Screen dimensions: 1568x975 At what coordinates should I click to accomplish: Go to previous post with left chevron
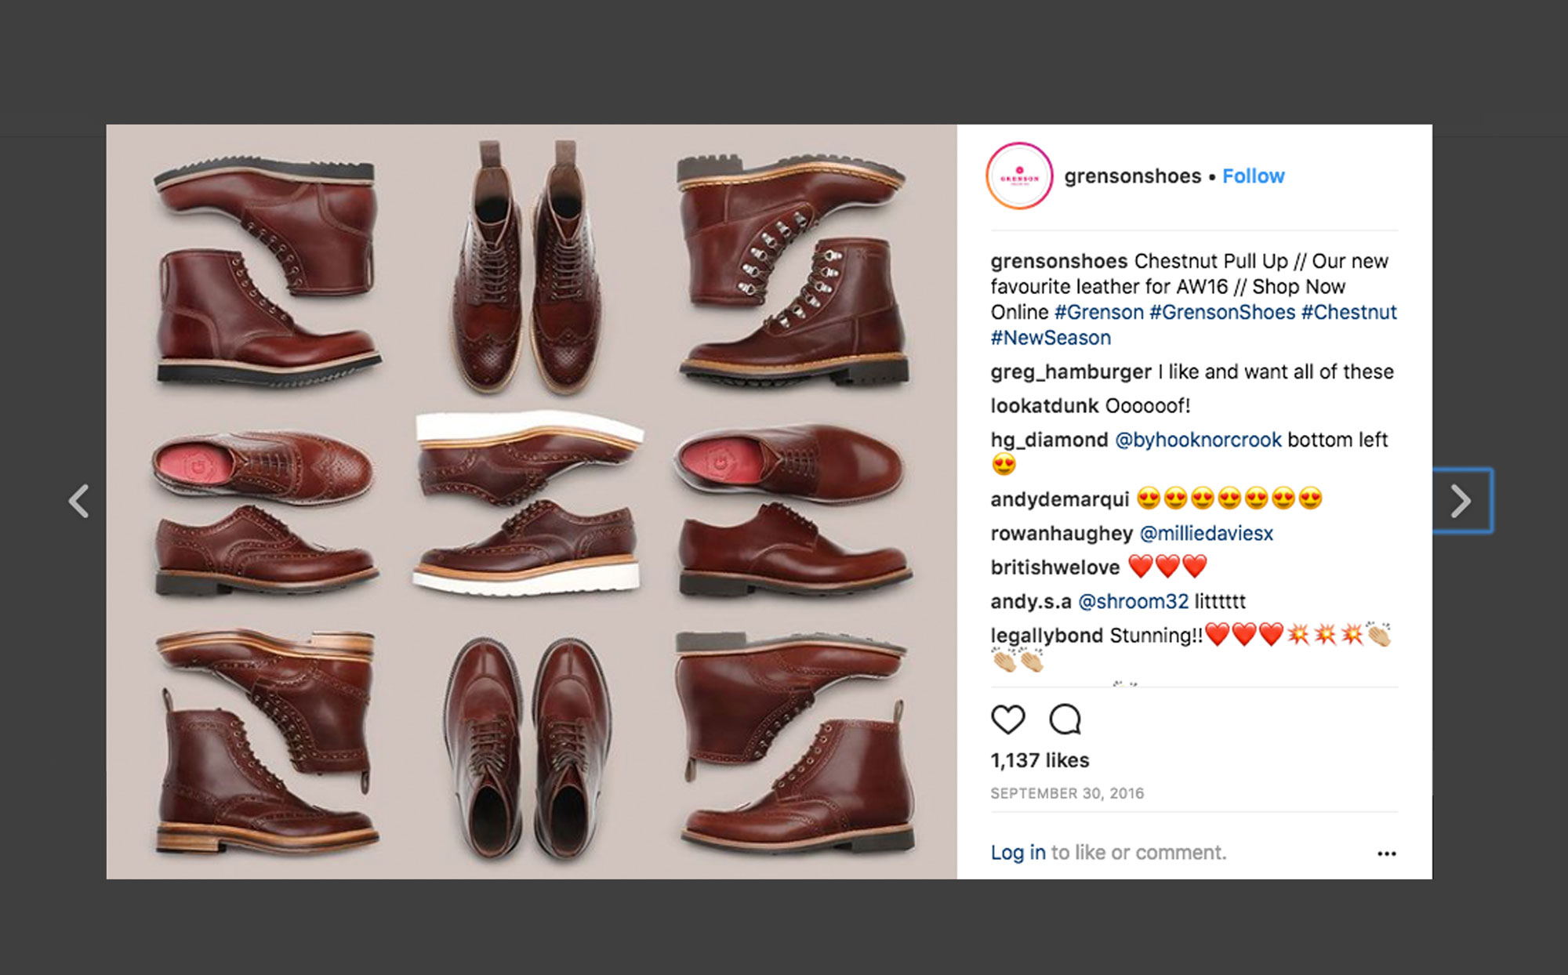pyautogui.click(x=79, y=502)
